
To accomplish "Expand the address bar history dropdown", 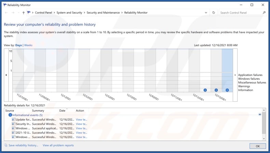I will pyautogui.click(x=206, y=13).
